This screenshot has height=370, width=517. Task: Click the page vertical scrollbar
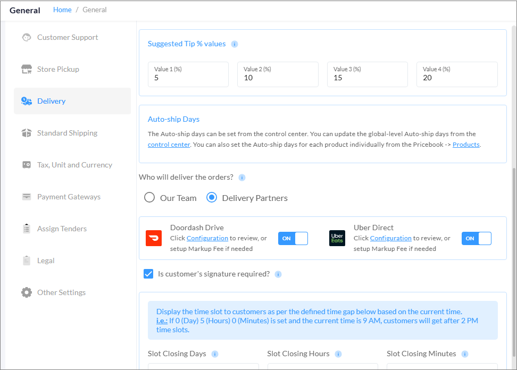(514, 262)
